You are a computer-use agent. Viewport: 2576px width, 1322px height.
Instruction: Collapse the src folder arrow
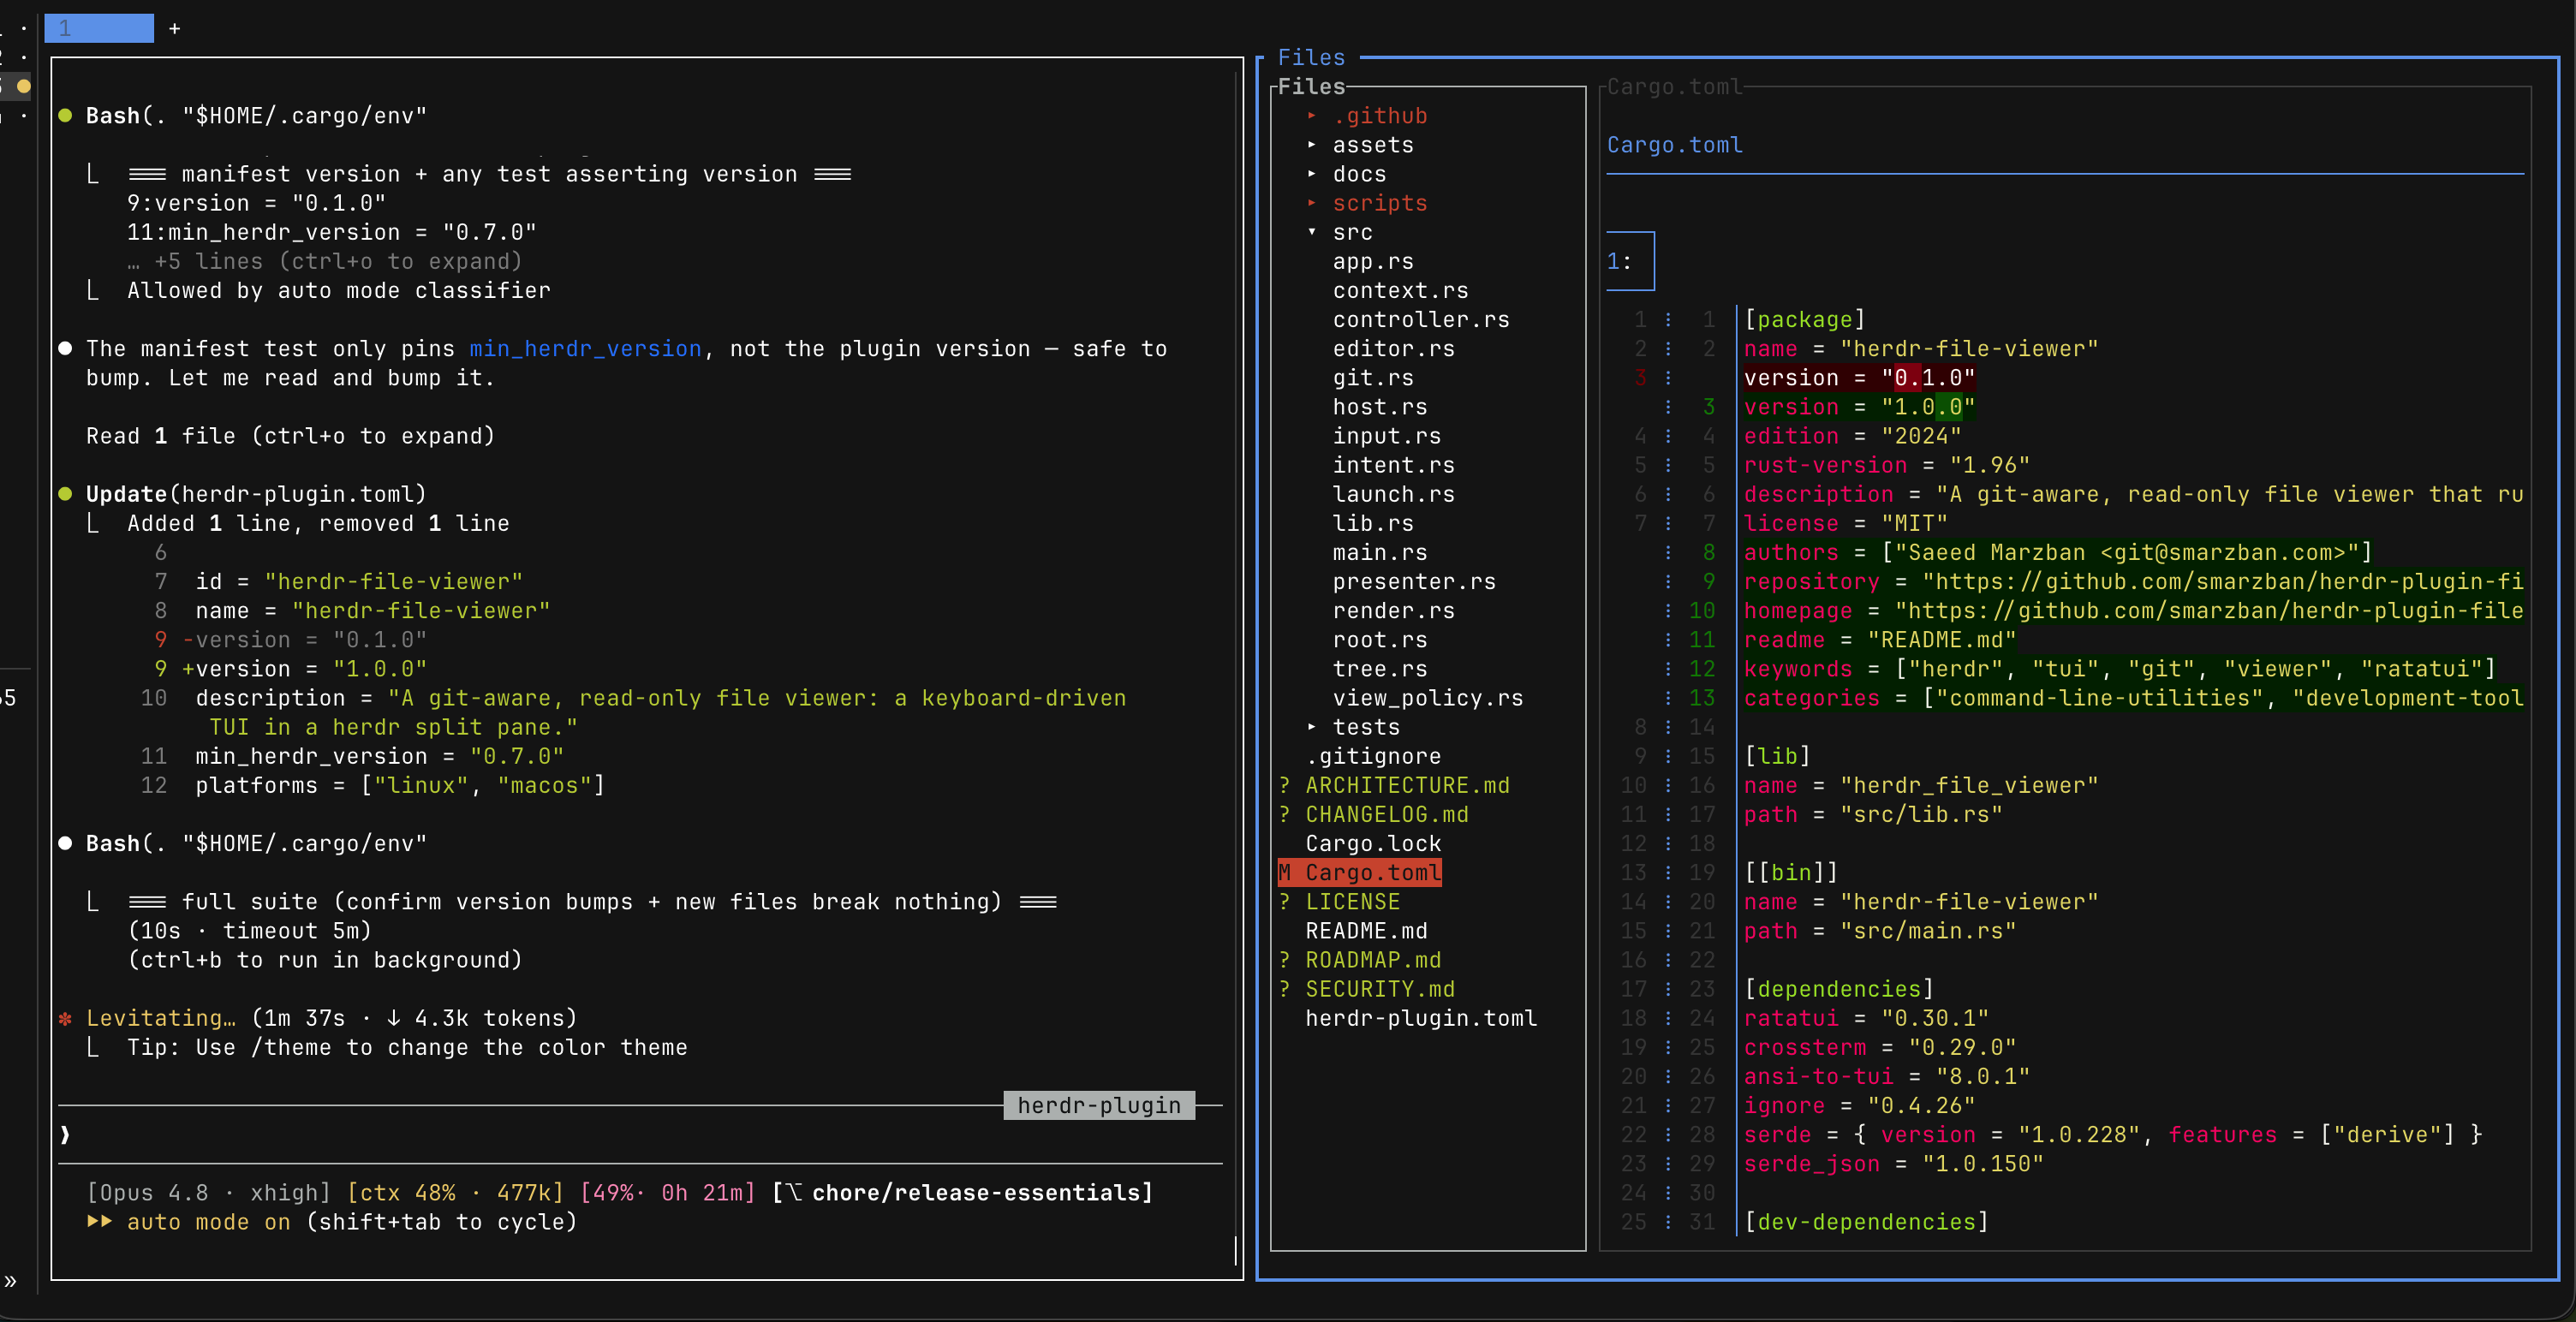pos(1311,232)
